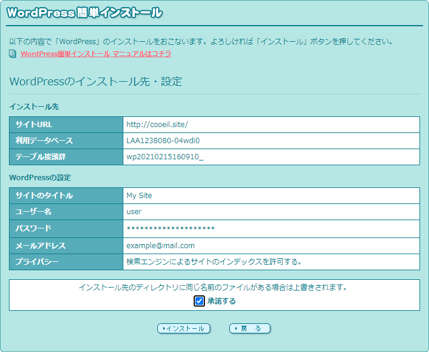Click the masked password value
The height and width of the screenshot is (352, 429).
click(x=170, y=229)
